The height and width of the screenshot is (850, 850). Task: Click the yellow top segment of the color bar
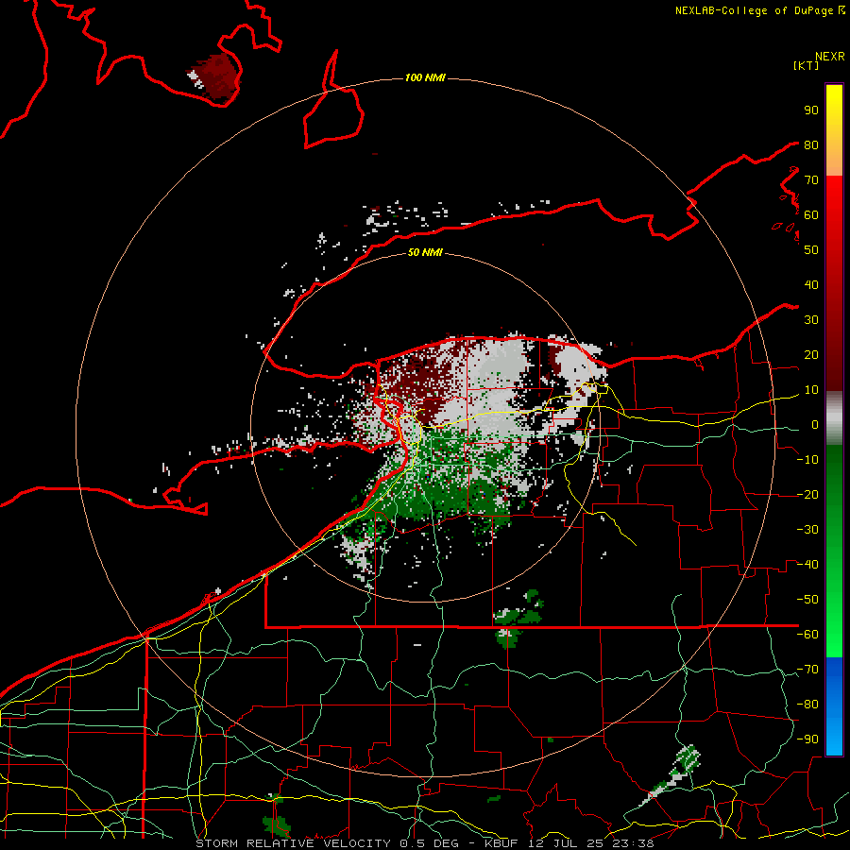coord(834,130)
